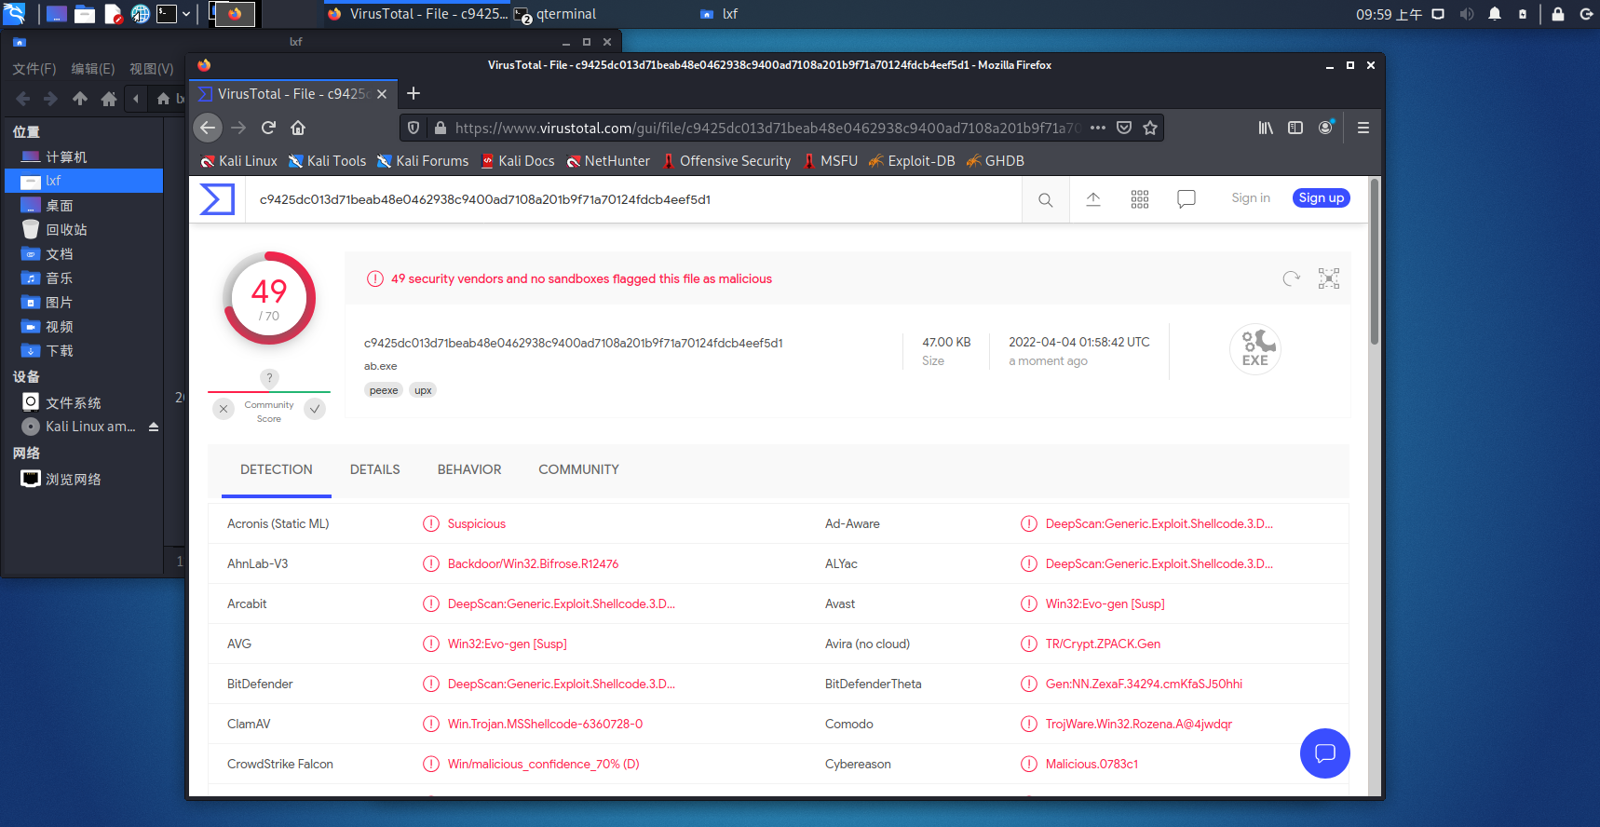Screen dimensions: 1600x827
Task: Click the Sign in link
Action: point(1251,198)
